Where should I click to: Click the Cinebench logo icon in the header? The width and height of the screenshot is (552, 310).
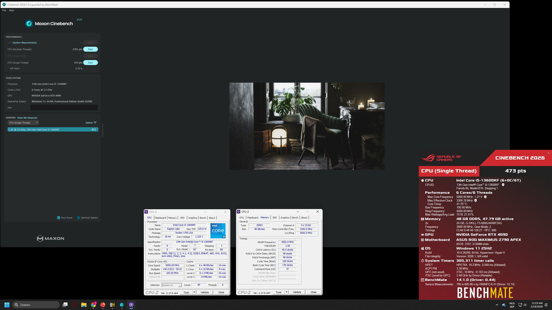point(29,24)
